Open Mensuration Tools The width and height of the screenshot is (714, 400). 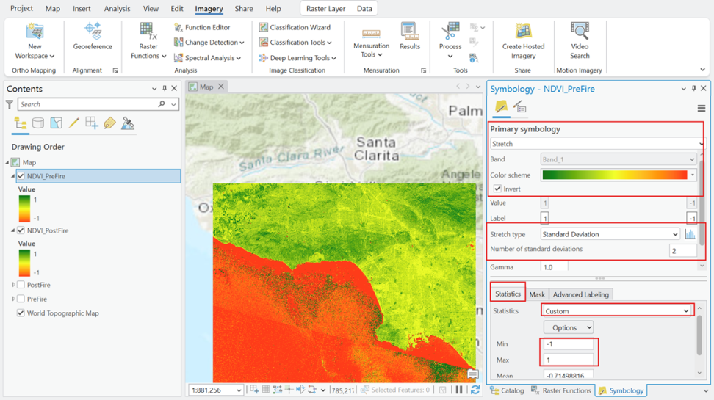tap(371, 43)
